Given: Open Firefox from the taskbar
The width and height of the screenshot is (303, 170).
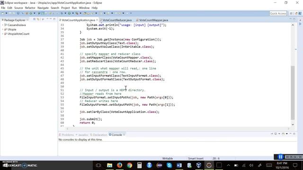Looking at the screenshot, I should [119, 165].
